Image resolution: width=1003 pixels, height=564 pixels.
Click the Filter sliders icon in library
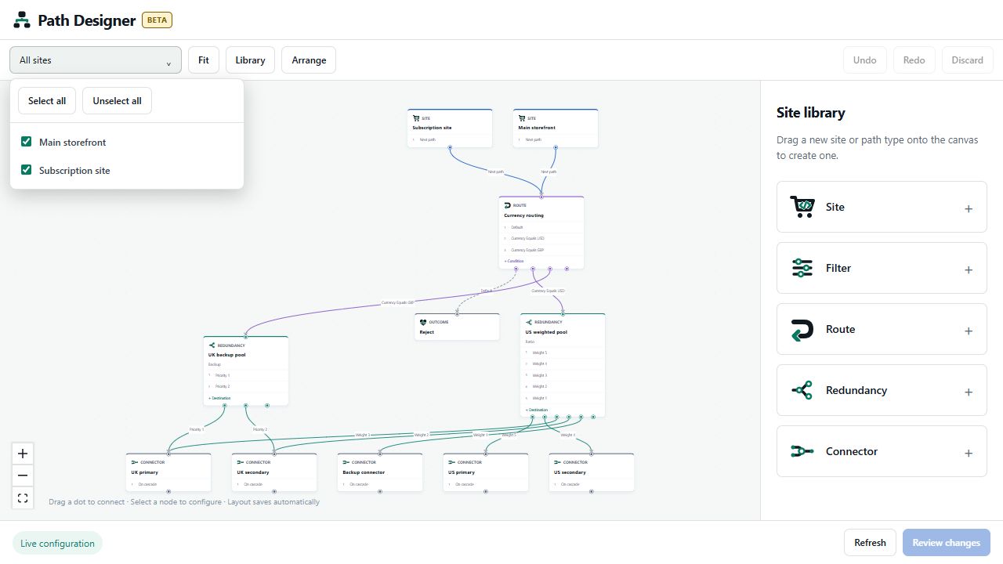802,268
